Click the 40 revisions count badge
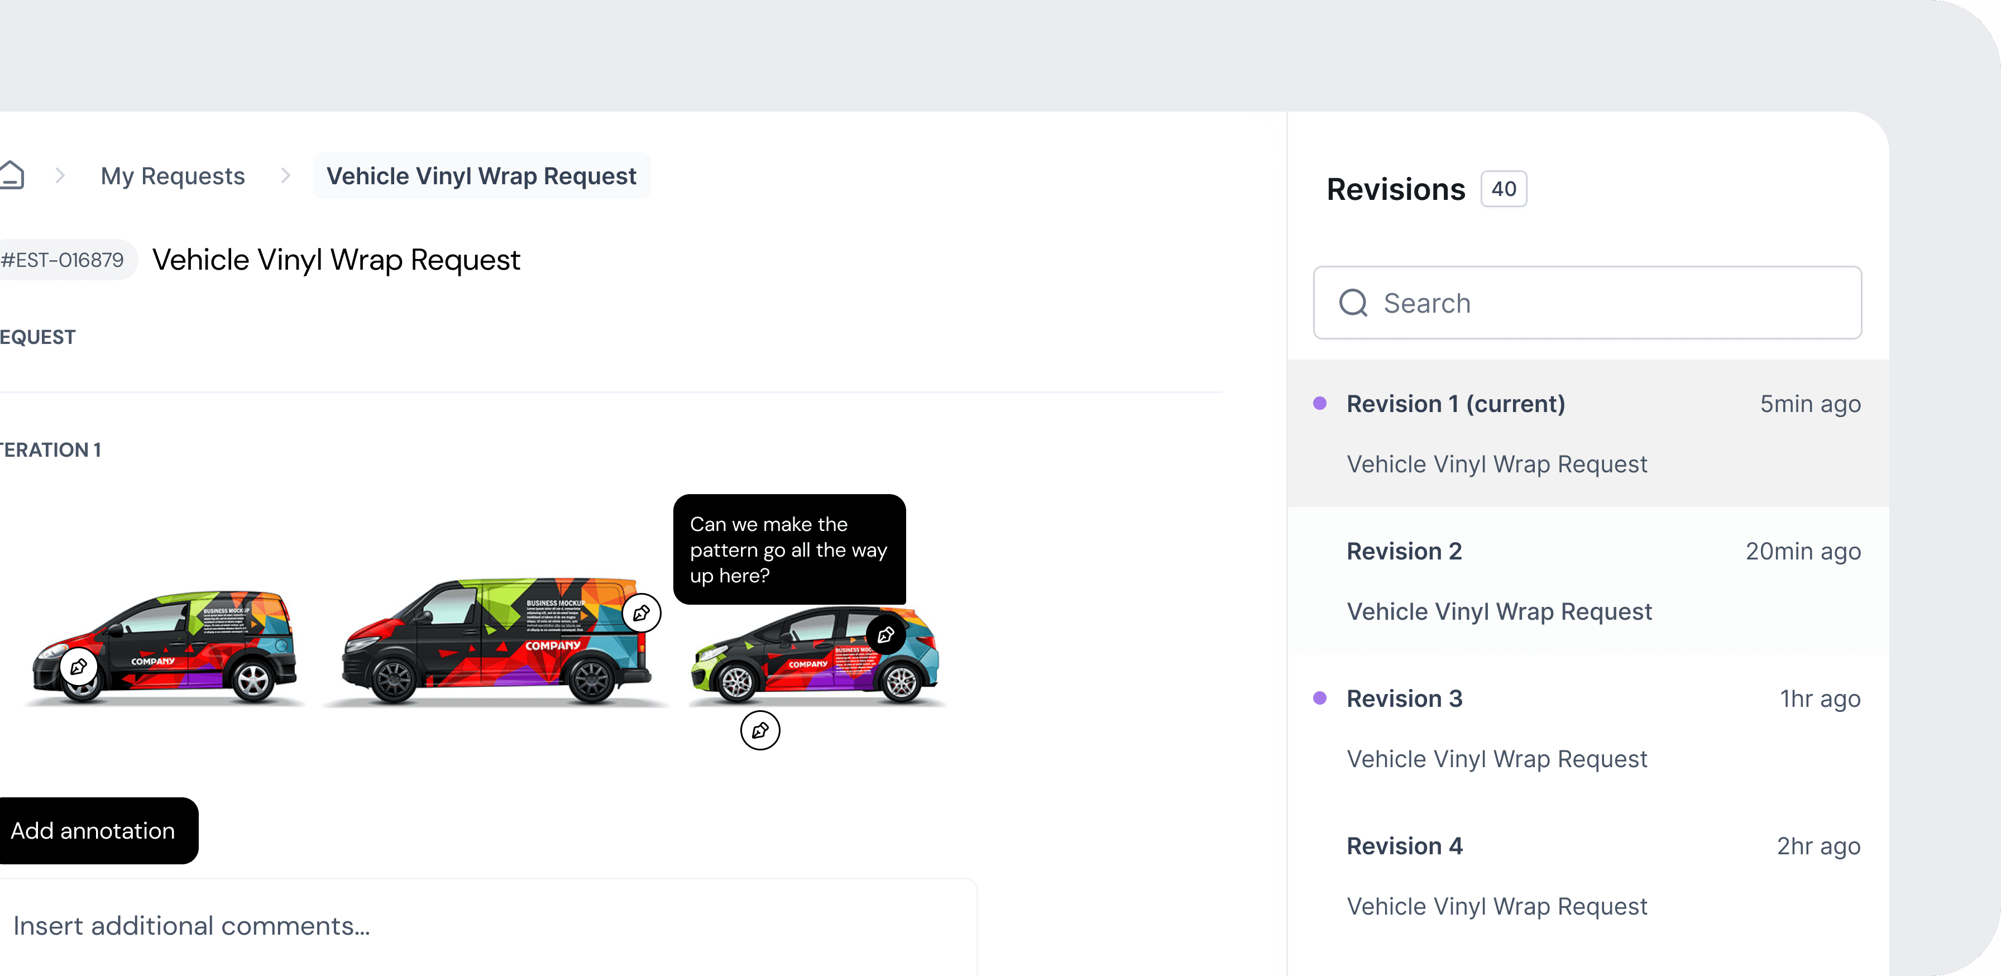This screenshot has width=2001, height=976. (x=1503, y=189)
